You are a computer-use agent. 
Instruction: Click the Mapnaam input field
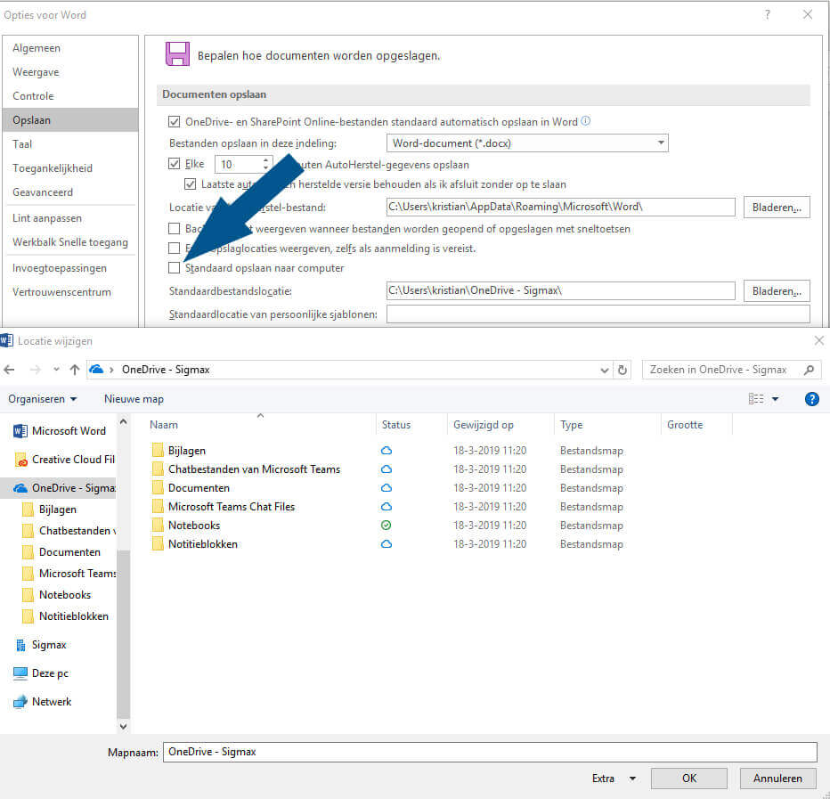pos(490,752)
